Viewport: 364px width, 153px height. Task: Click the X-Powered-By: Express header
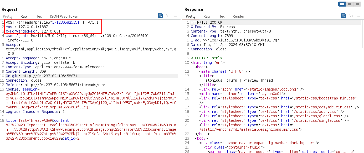coord(213,27)
